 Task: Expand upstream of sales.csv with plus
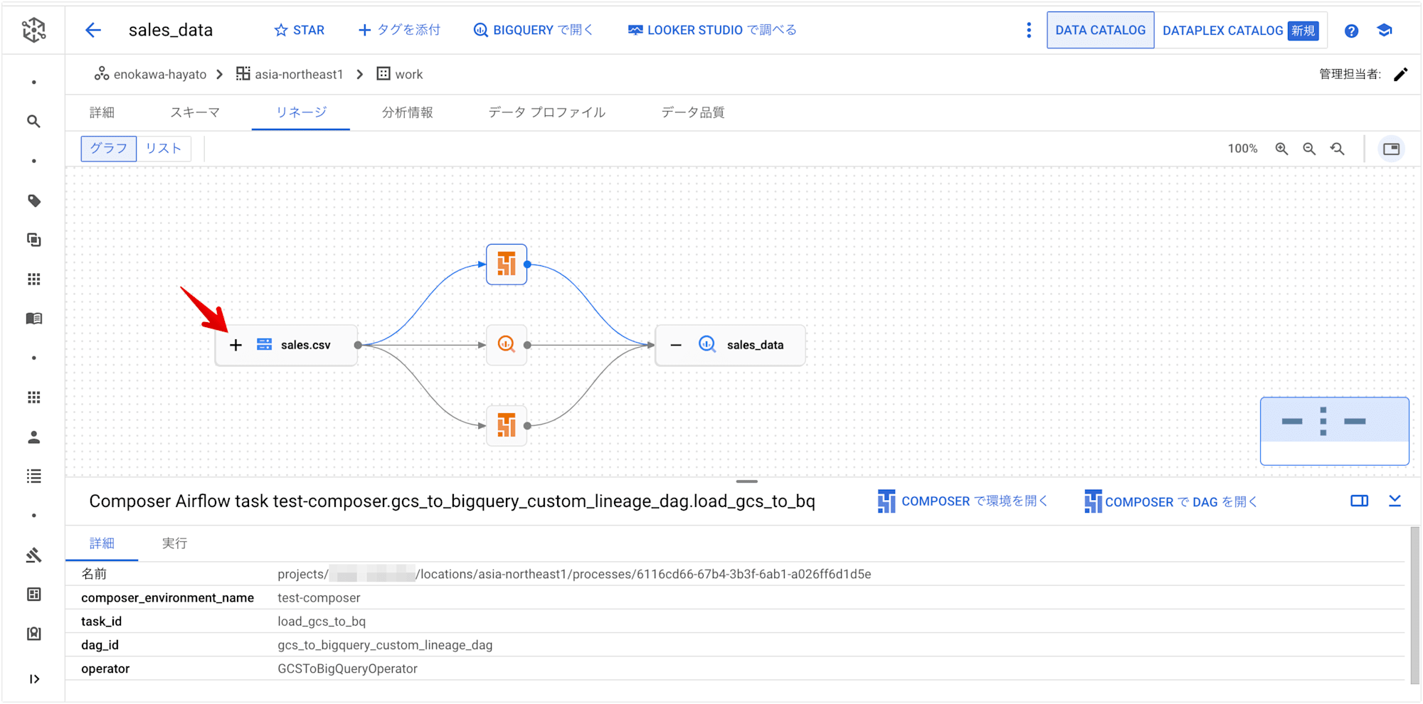click(236, 345)
